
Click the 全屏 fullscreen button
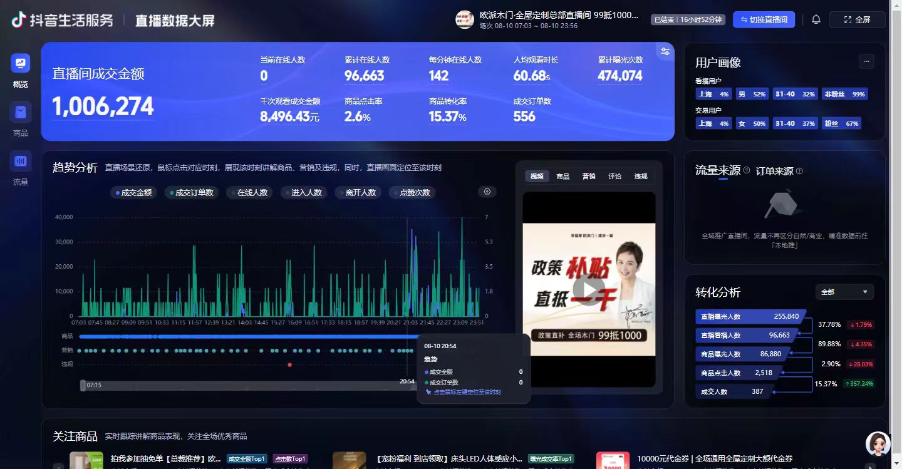857,19
